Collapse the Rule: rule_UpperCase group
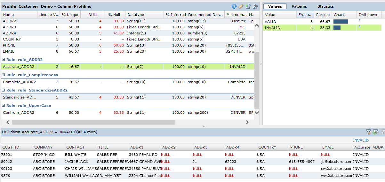 4,106
